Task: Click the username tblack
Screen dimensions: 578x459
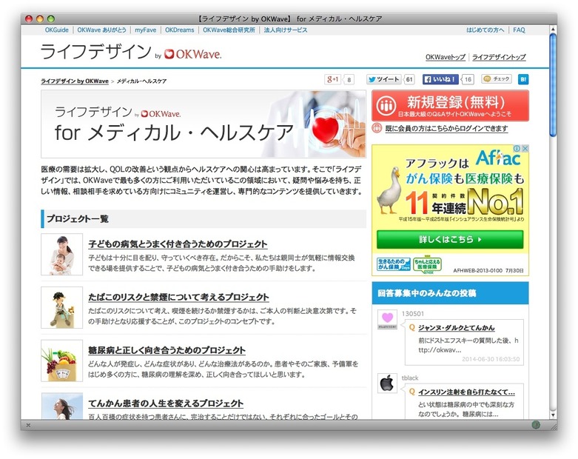Action: 410,378
